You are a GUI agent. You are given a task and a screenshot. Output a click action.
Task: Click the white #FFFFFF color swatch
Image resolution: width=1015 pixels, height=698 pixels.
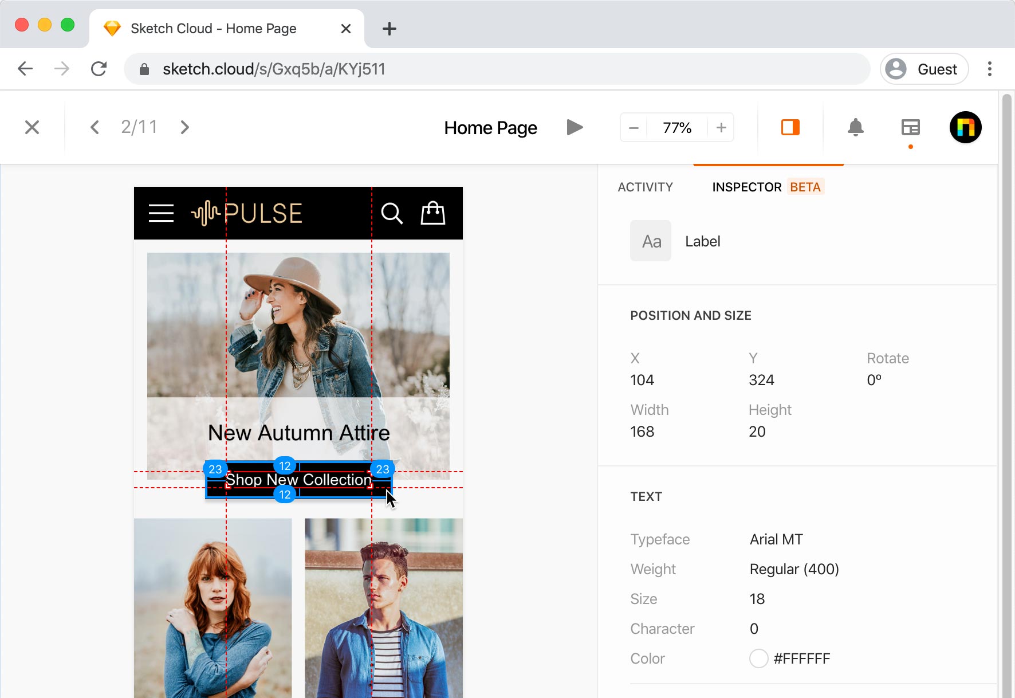pos(758,658)
